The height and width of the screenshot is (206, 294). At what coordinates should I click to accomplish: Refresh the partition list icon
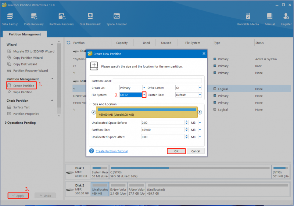[x=69, y=43]
